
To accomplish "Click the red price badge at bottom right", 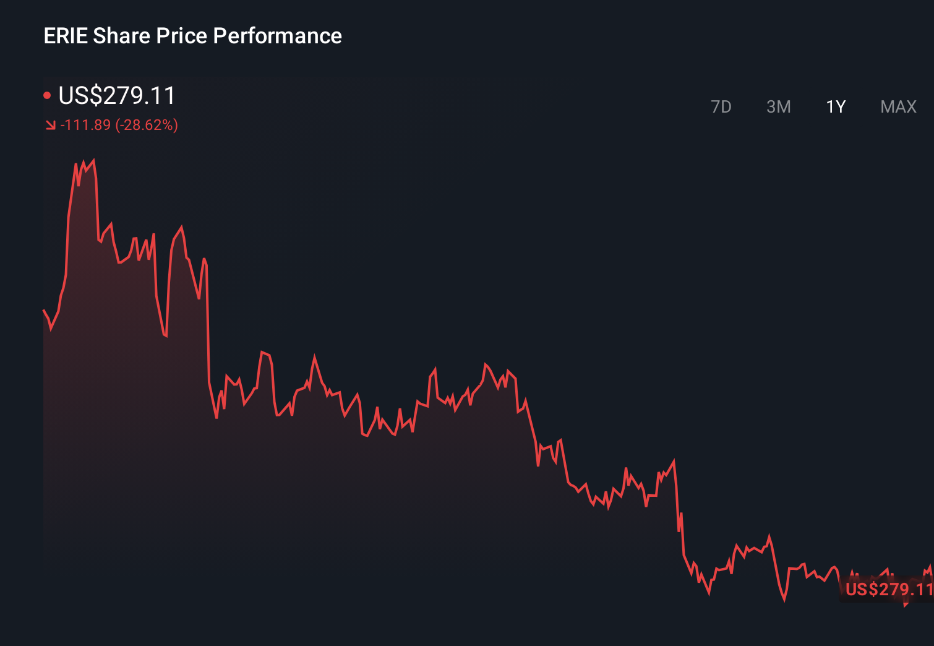I will click(886, 590).
